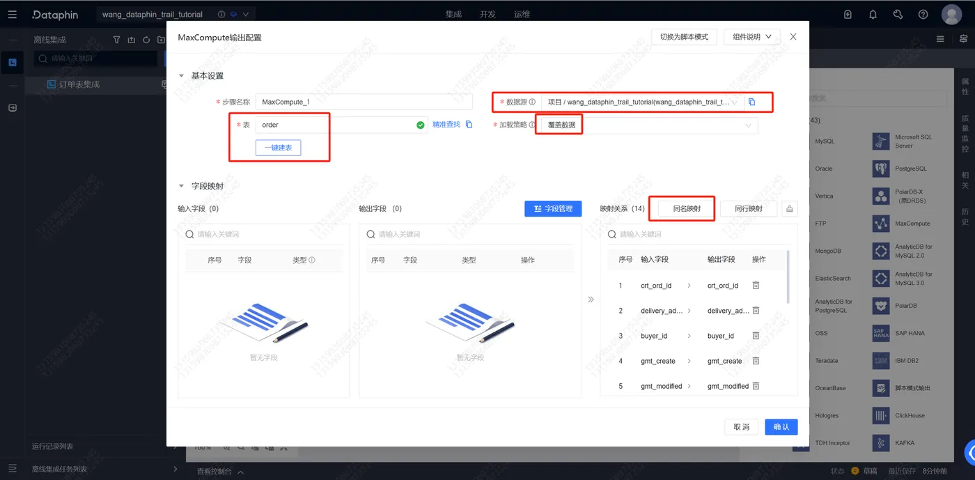
Task: Open the hamburger menu next to Dataphin
Action: [x=12, y=14]
